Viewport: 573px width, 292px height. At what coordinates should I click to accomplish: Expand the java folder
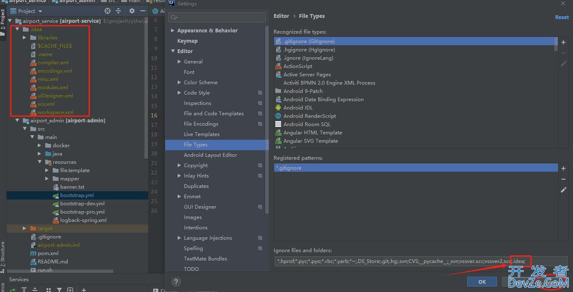tap(39, 154)
